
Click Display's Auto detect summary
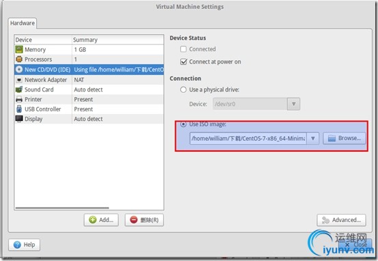[x=88, y=119]
